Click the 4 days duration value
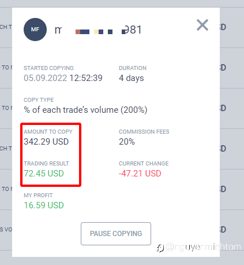Viewport: 244px width, 265px height. coord(132,78)
